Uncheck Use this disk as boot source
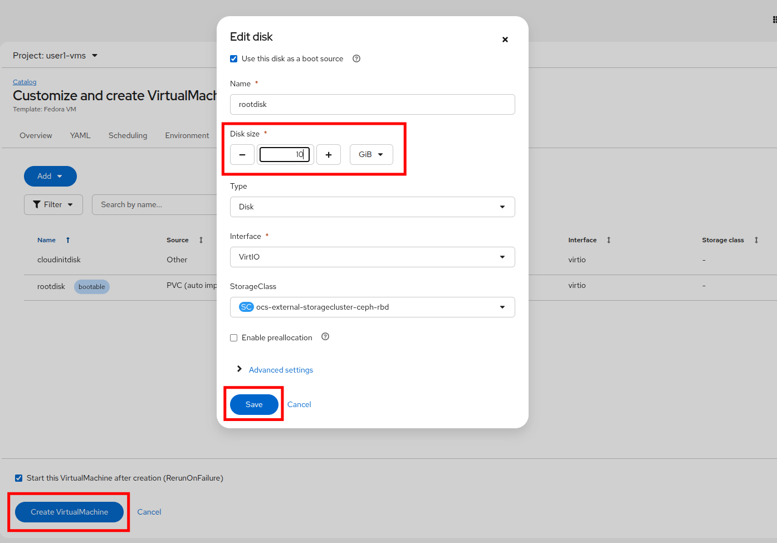 pyautogui.click(x=234, y=59)
